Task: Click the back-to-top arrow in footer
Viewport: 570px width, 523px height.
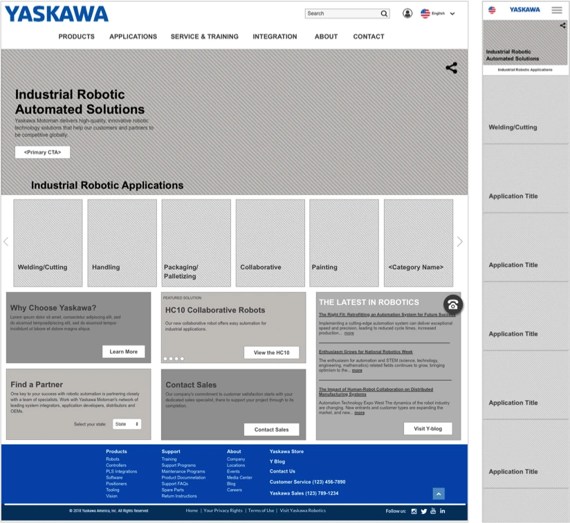Action: click(439, 493)
